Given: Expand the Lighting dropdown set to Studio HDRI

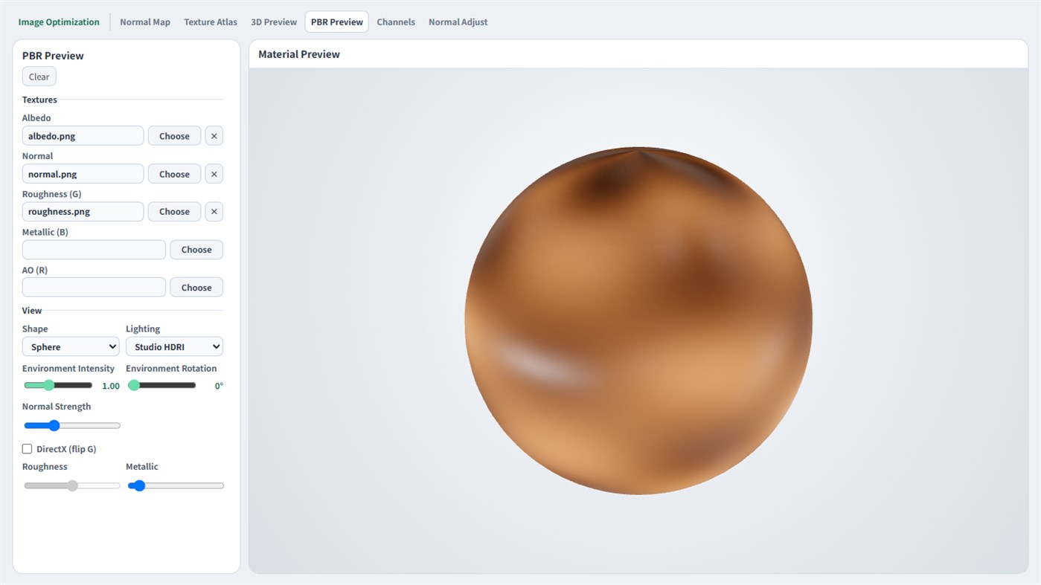Looking at the screenshot, I should click(x=174, y=346).
